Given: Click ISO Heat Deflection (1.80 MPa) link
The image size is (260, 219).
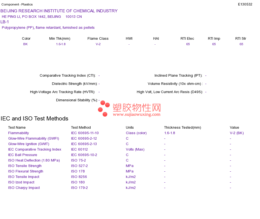Looking at the screenshot, I should [34, 160].
